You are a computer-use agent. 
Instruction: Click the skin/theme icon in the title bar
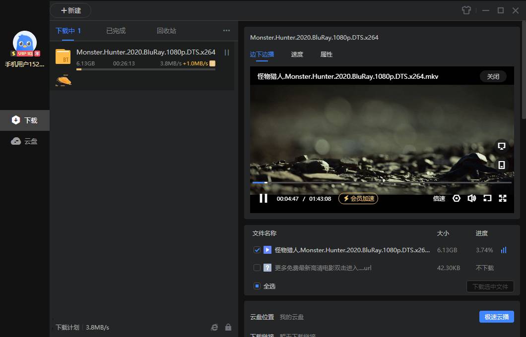click(x=466, y=10)
